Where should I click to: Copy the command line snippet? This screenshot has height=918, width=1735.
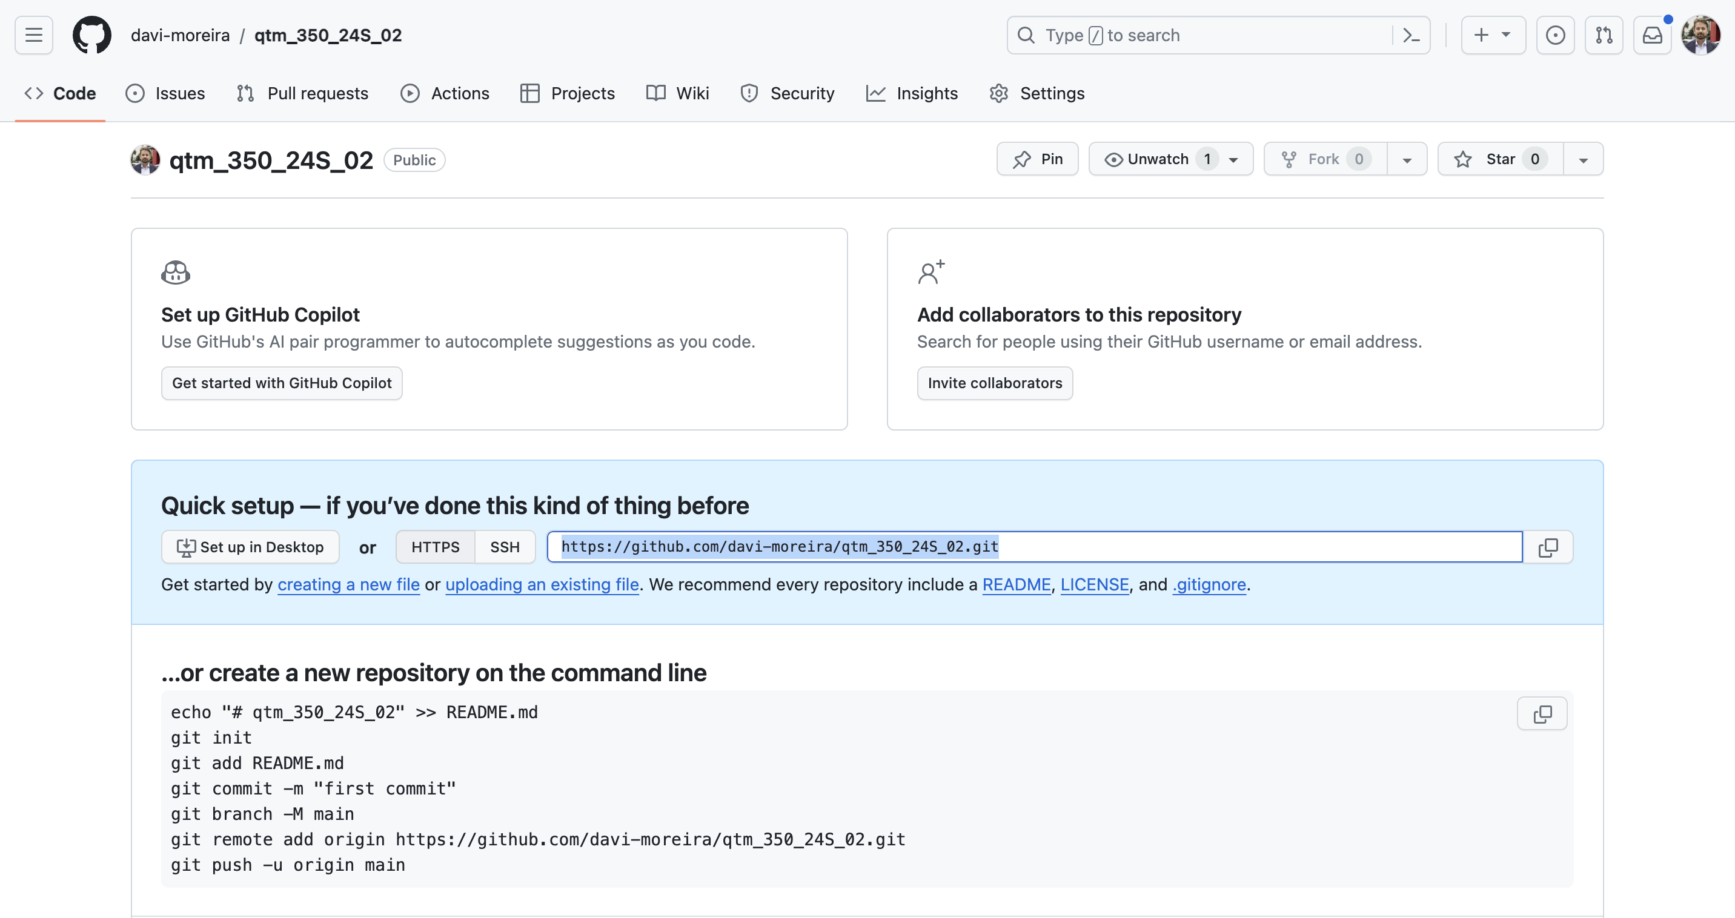pyautogui.click(x=1542, y=713)
